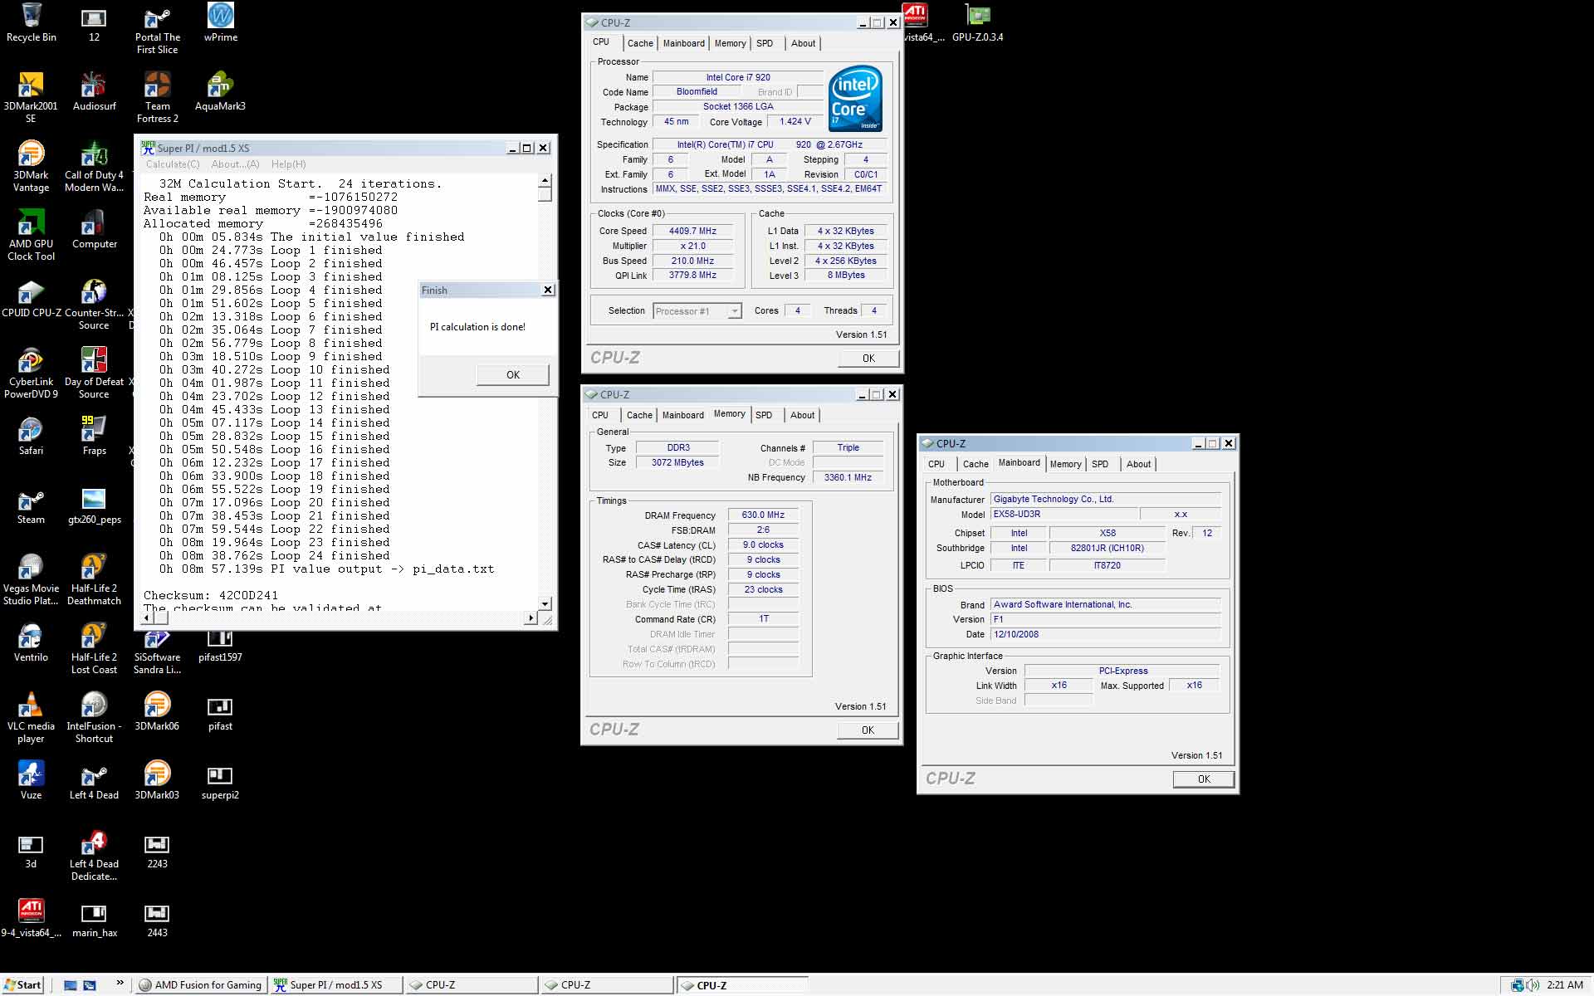Viewport: 1594px width, 996px height.
Task: Open gtx260_peps image file icon
Action: 94,505
